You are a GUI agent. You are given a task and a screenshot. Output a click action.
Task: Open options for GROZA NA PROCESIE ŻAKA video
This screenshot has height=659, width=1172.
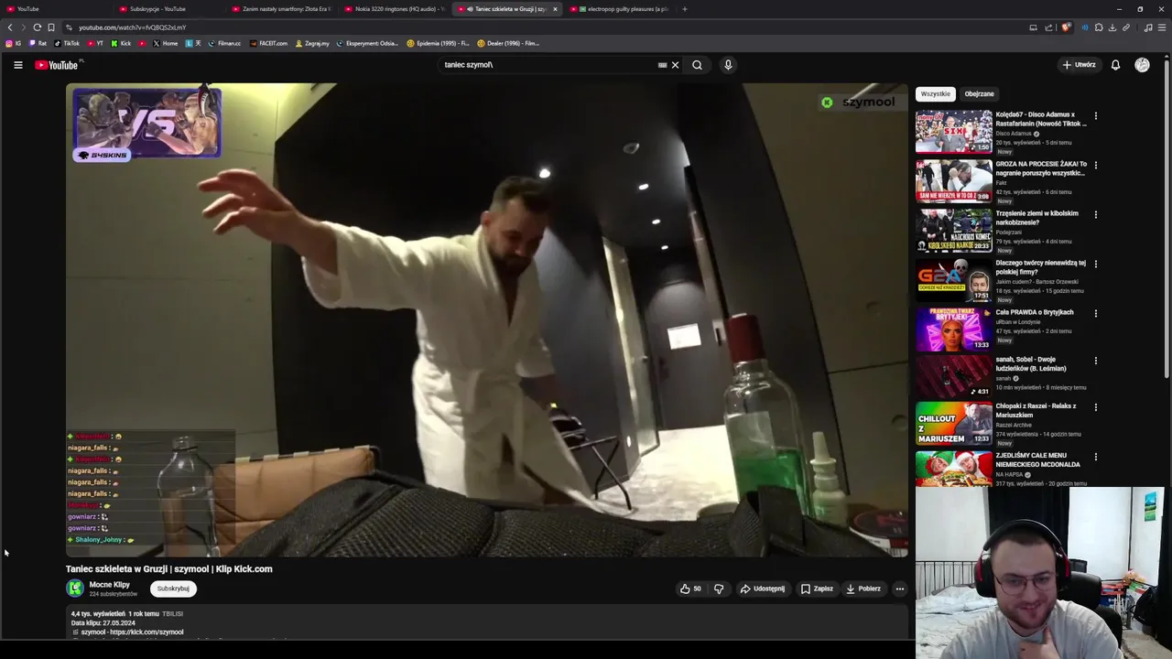pyautogui.click(x=1095, y=166)
